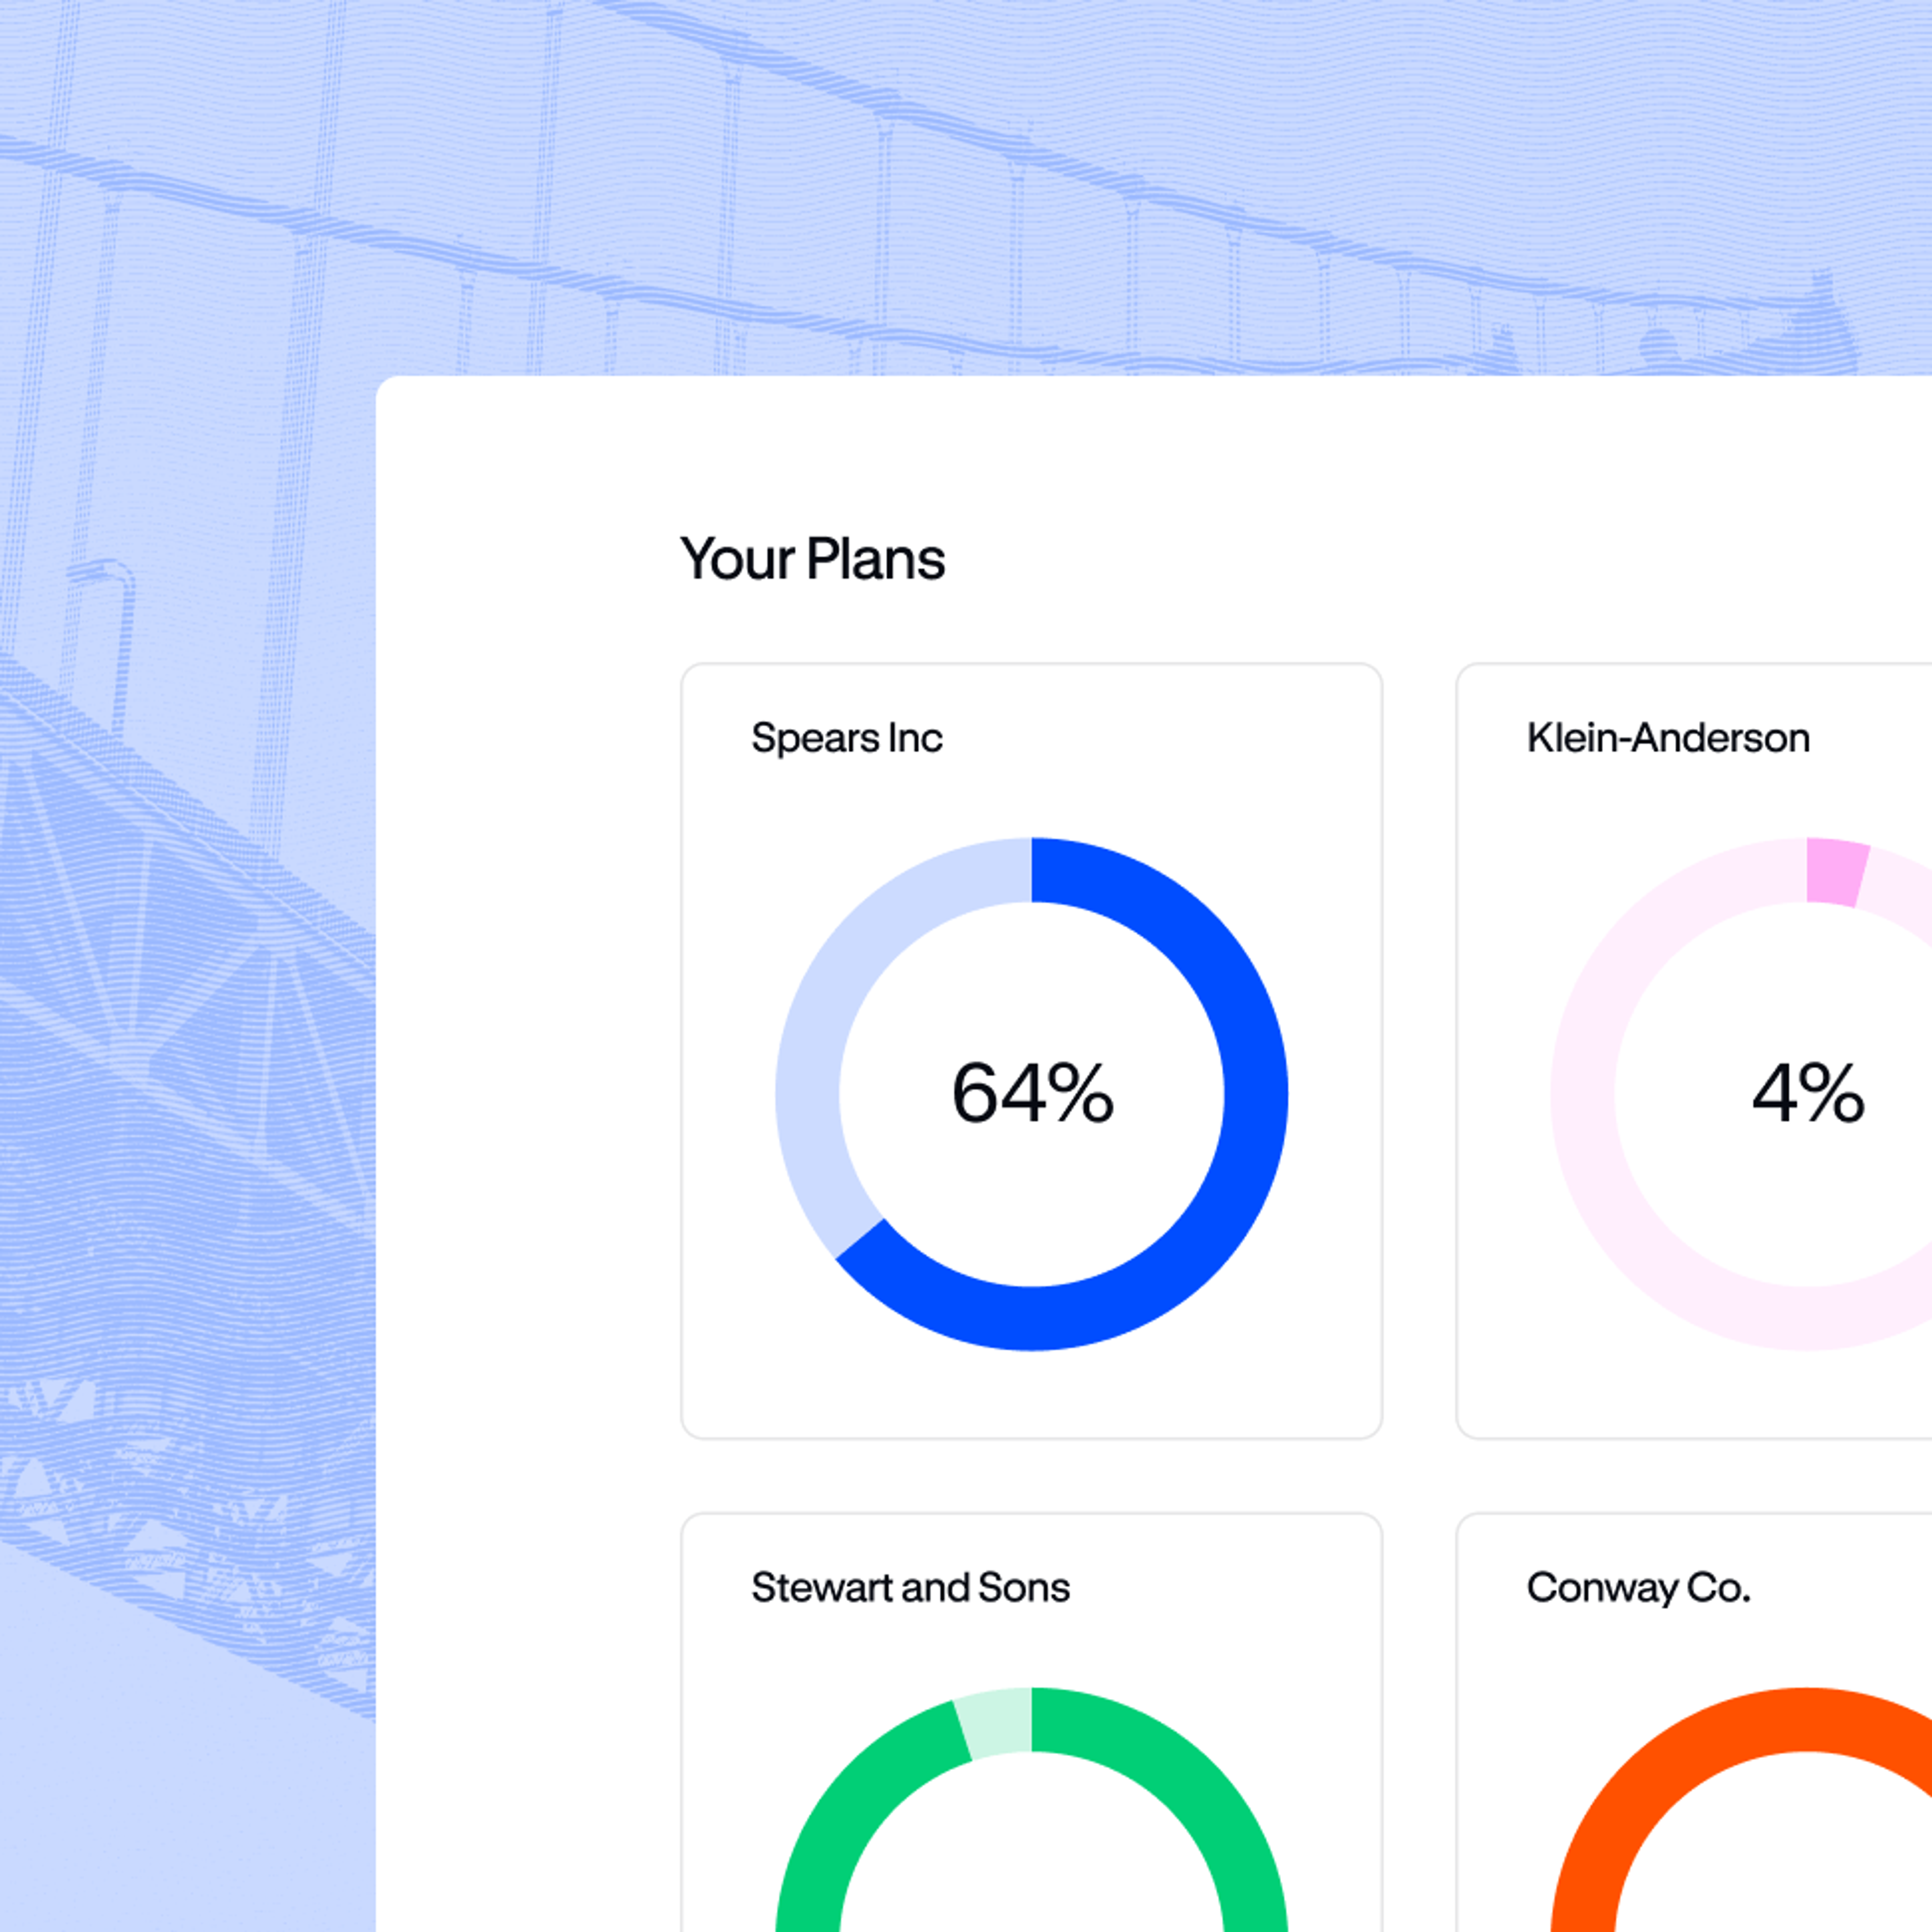Open the Conway Co. plan card
The height and width of the screenshot is (1932, 1932).
[x=1694, y=1722]
